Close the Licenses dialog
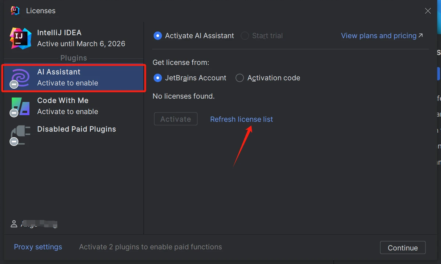The image size is (441, 264). coord(428,11)
